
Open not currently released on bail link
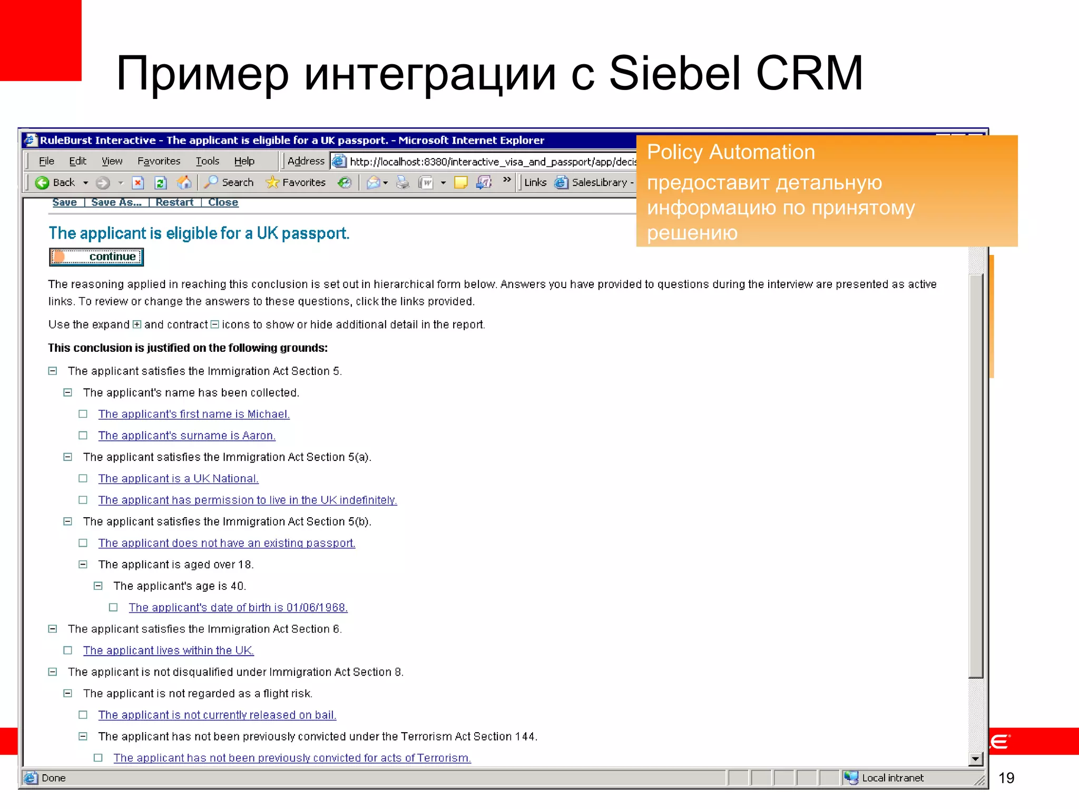(x=217, y=715)
